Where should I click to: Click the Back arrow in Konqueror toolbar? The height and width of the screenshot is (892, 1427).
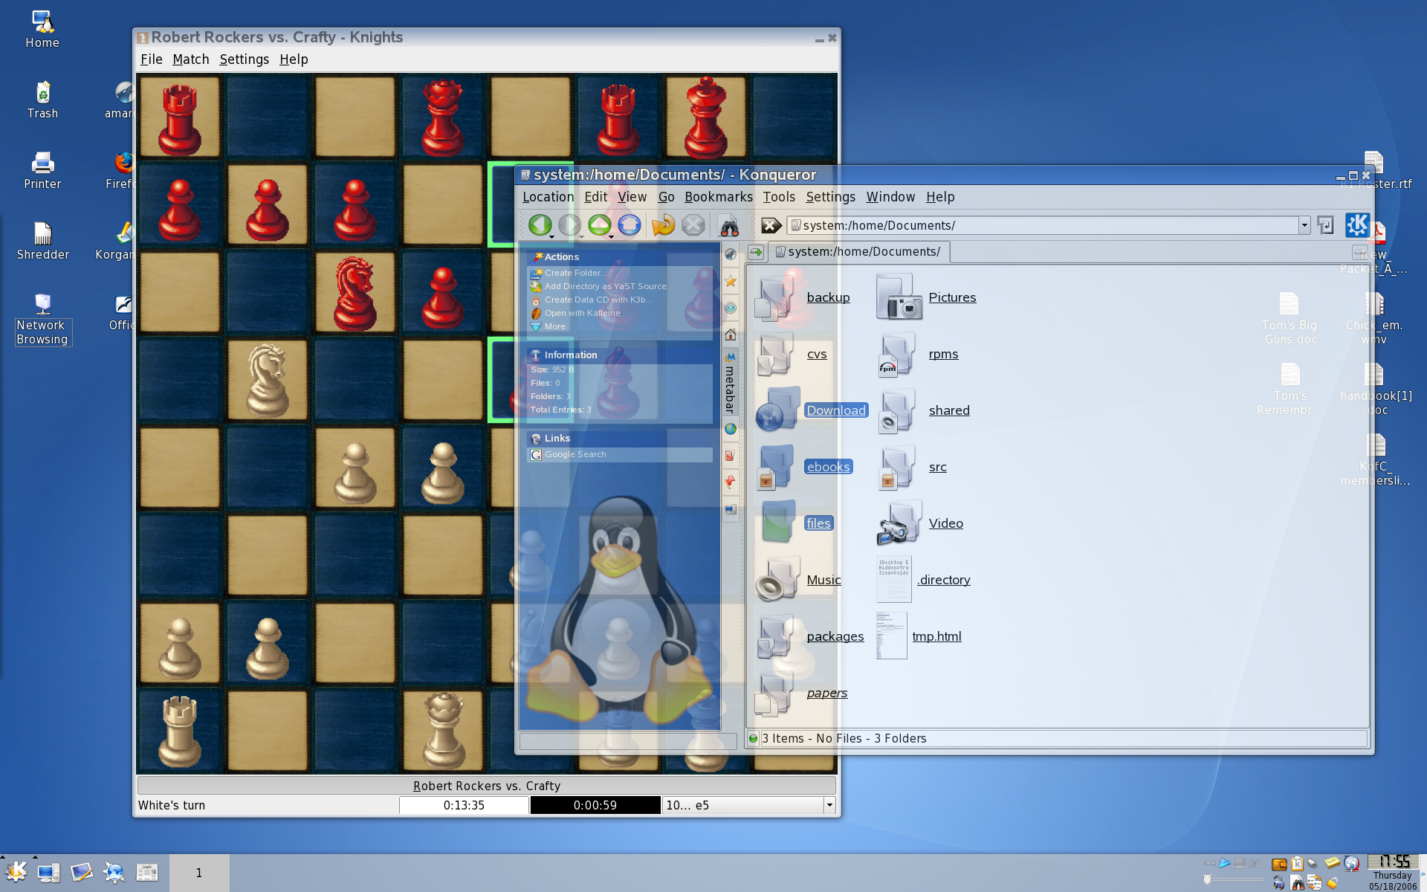pyautogui.click(x=540, y=224)
